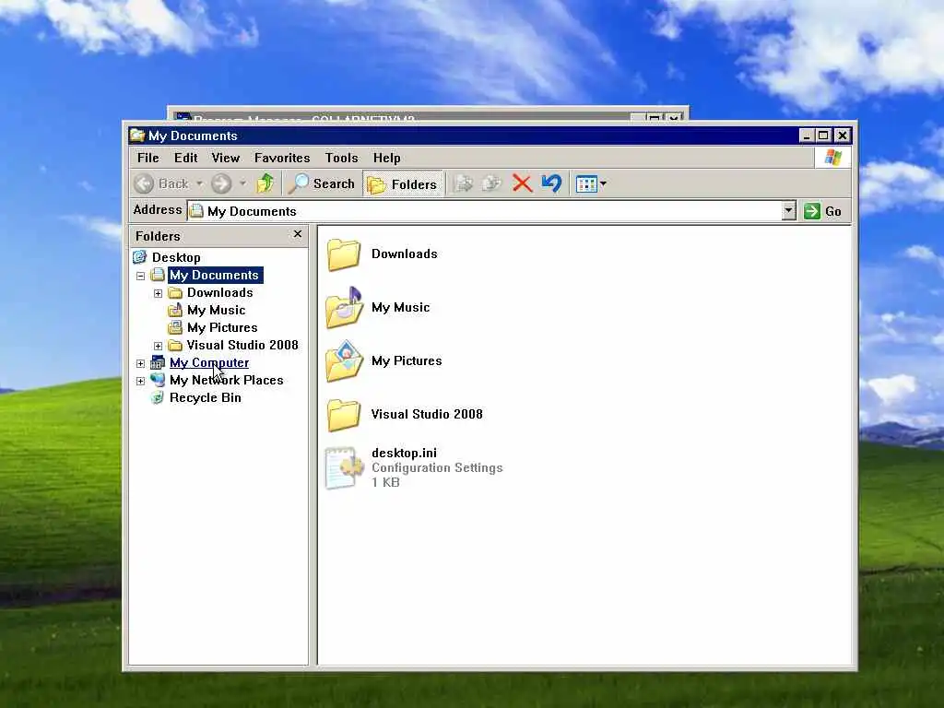Viewport: 944px width, 708px height.
Task: Maximize the My Documents window
Action: pos(823,136)
